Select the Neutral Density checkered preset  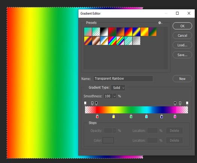(136, 41)
